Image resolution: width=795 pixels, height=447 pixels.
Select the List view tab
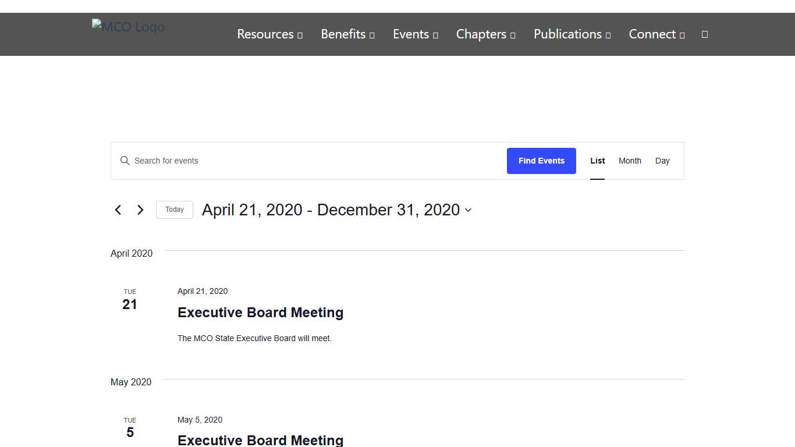click(598, 161)
